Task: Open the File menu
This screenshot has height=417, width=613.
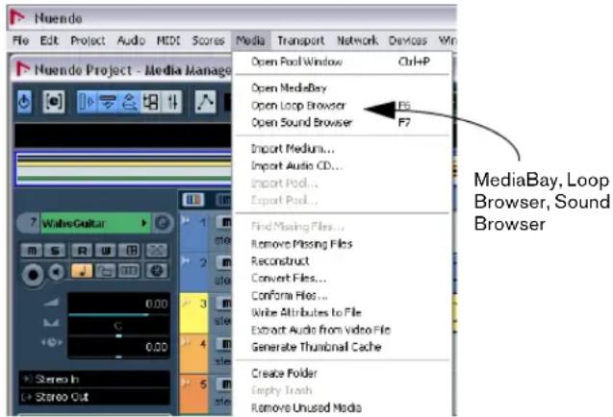Action: tap(21, 40)
